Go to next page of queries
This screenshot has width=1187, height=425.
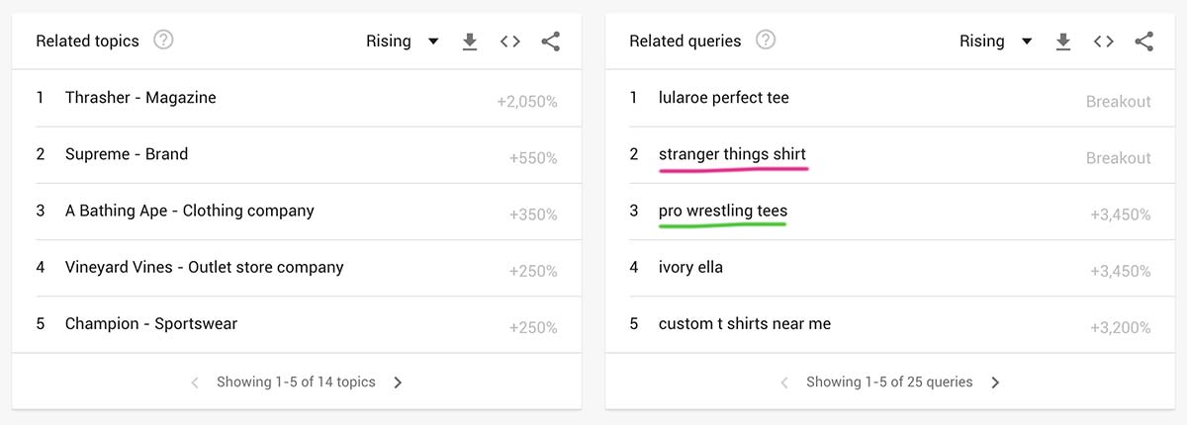(995, 382)
